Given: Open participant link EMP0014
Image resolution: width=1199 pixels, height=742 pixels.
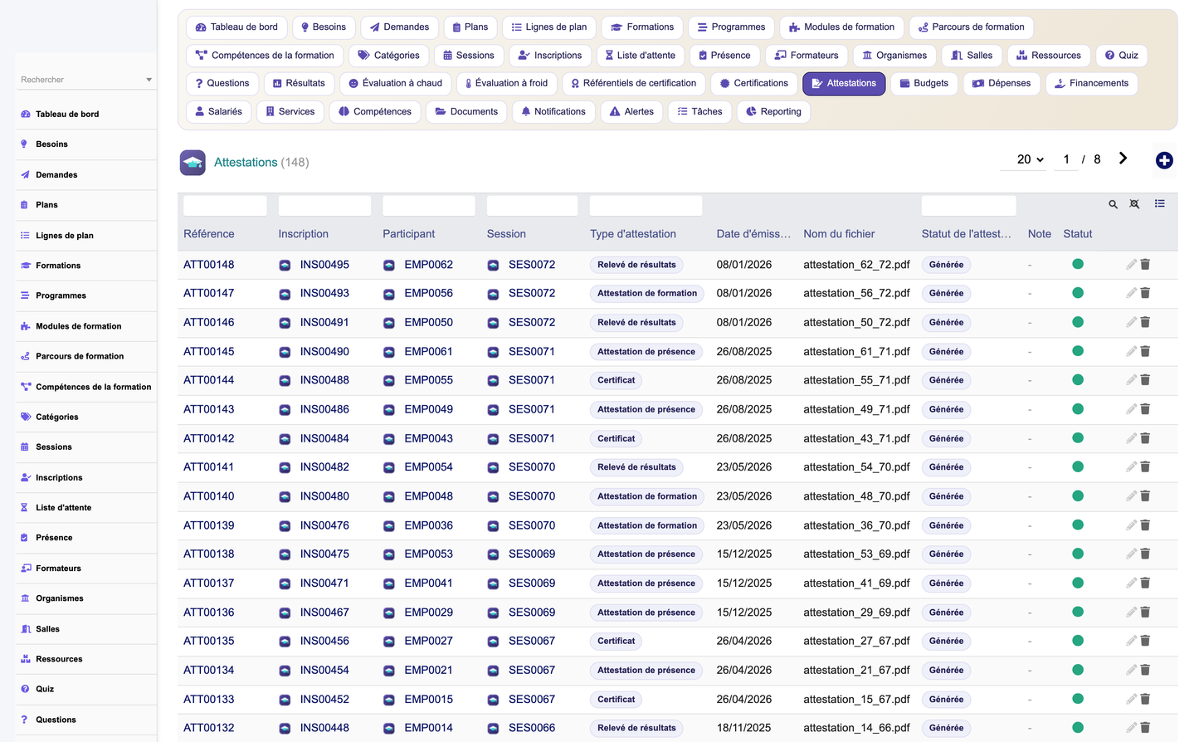Looking at the screenshot, I should pyautogui.click(x=429, y=728).
